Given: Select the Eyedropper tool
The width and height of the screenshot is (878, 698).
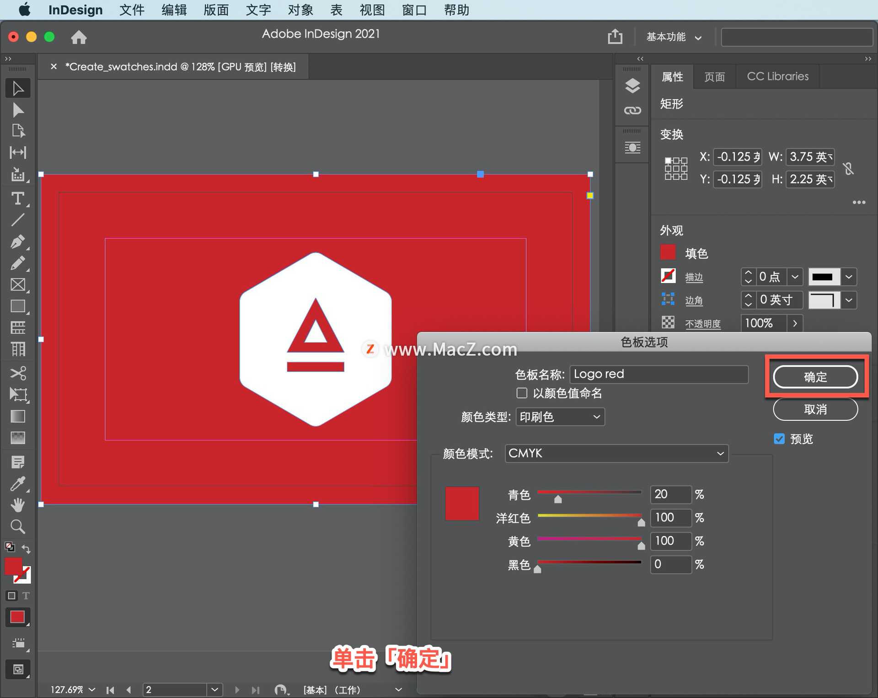Looking at the screenshot, I should click(x=17, y=484).
